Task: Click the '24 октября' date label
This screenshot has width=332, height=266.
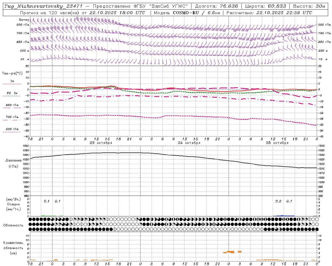Action: 189,143
